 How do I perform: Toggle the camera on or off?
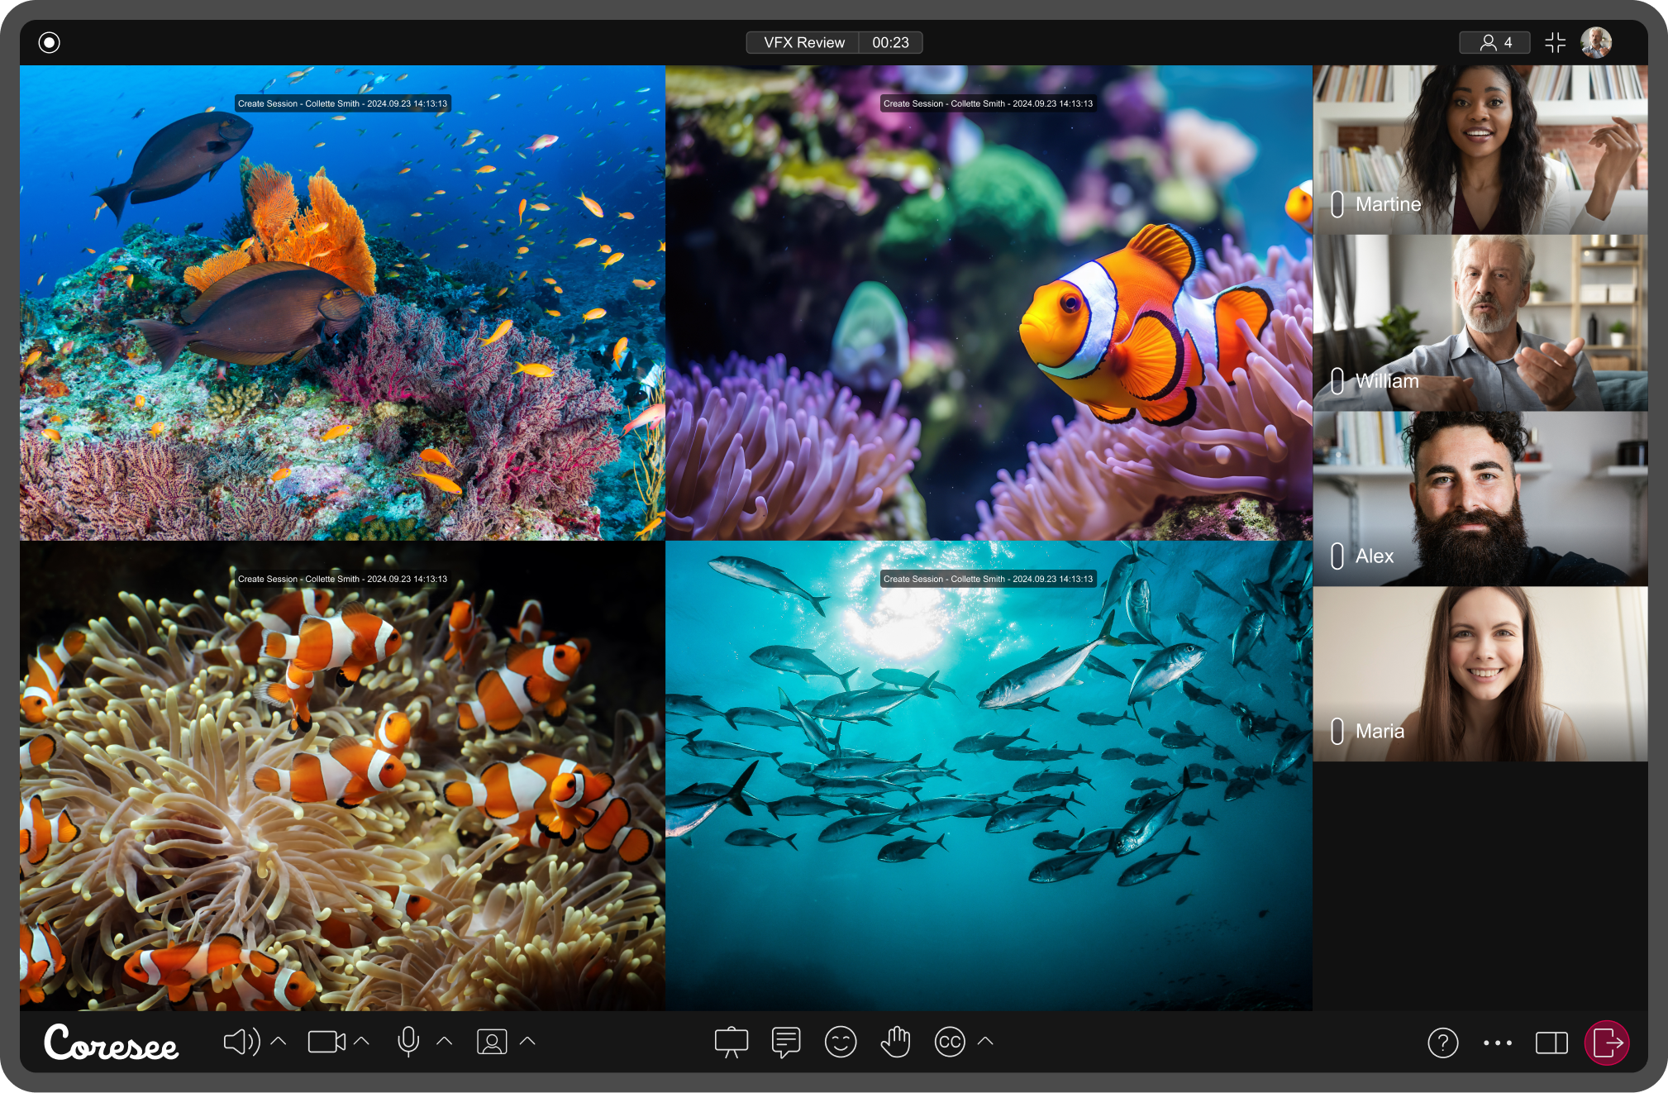click(326, 1042)
